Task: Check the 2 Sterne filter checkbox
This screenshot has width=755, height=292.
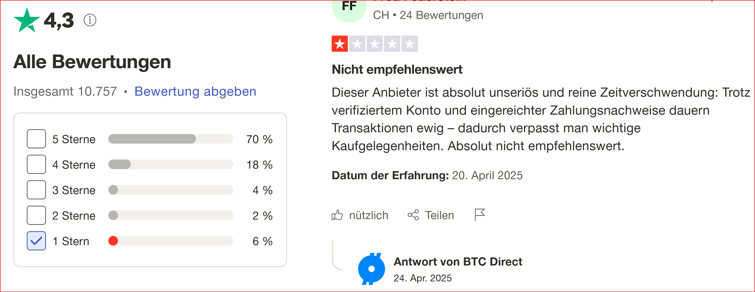Action: [x=36, y=215]
